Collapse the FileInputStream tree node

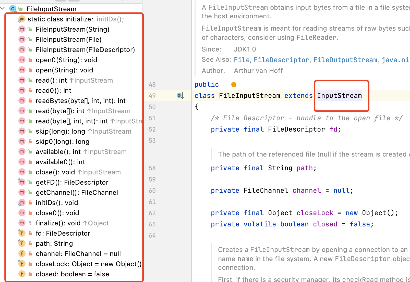(3, 8)
